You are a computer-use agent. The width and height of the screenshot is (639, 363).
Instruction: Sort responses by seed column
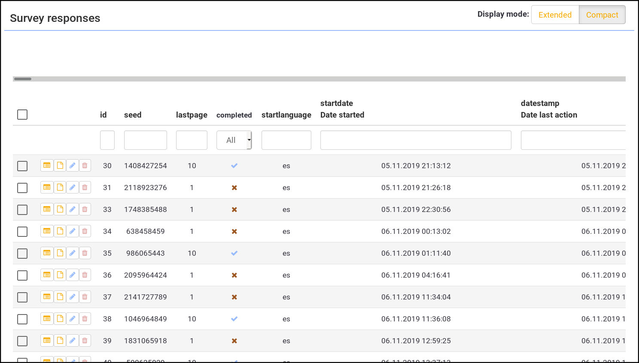[132, 115]
